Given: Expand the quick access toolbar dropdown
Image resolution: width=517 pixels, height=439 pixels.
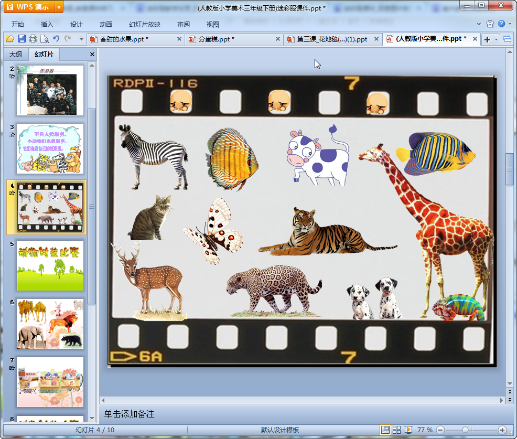Looking at the screenshot, I should click(x=81, y=39).
